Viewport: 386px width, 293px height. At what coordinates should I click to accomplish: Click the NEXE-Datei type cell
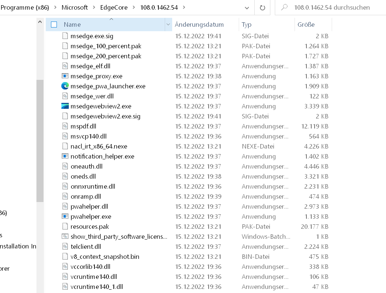(x=258, y=146)
